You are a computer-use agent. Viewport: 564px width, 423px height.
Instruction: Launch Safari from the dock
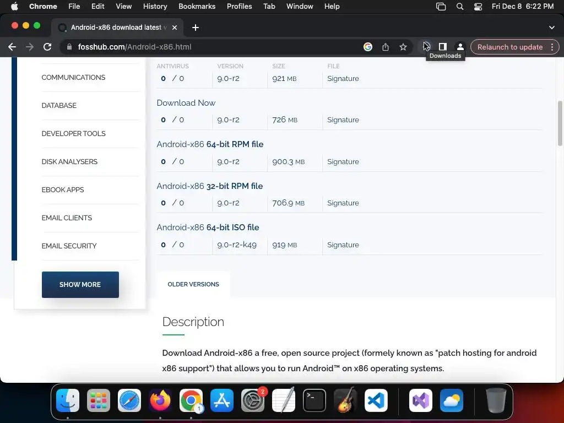129,400
